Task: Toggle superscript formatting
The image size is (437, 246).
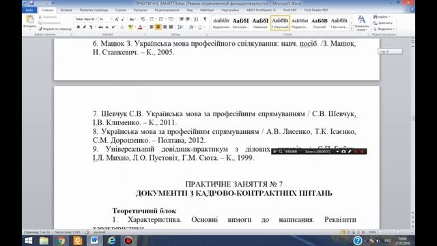Action: click(113, 27)
